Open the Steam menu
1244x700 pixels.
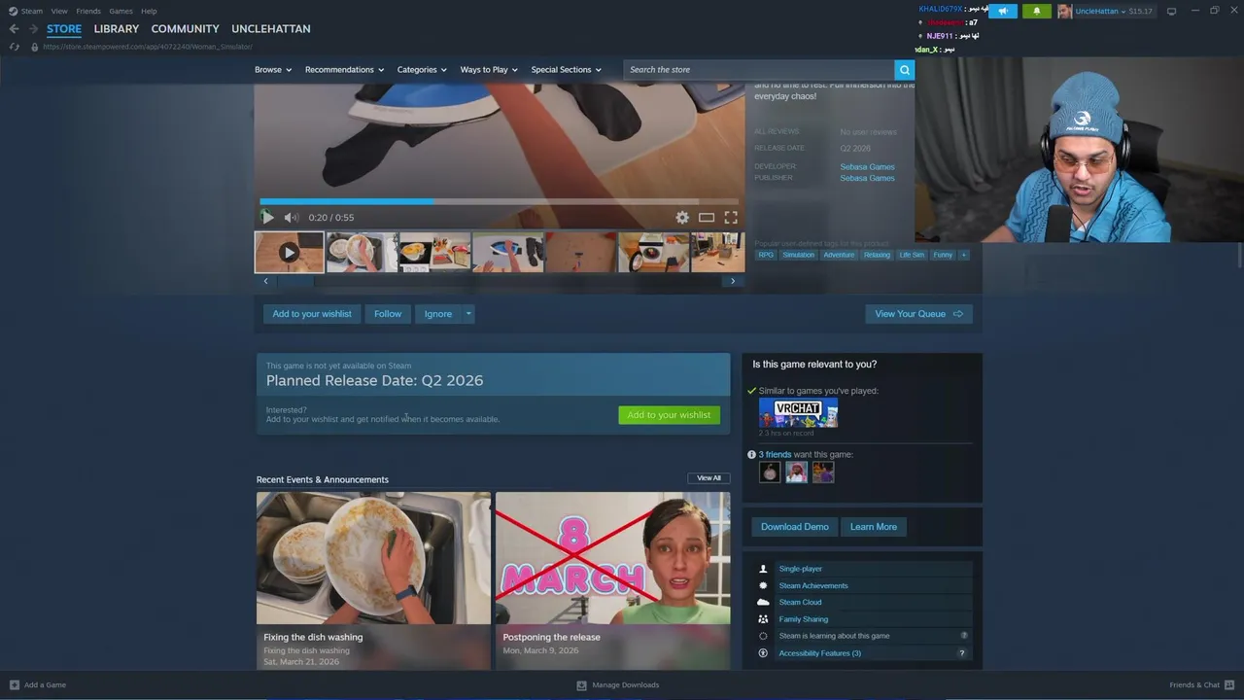(x=32, y=11)
